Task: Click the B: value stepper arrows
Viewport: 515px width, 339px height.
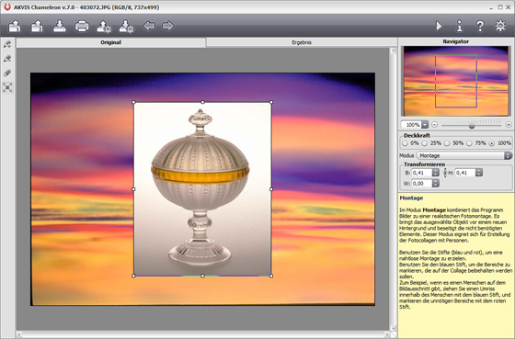Action: coord(436,173)
